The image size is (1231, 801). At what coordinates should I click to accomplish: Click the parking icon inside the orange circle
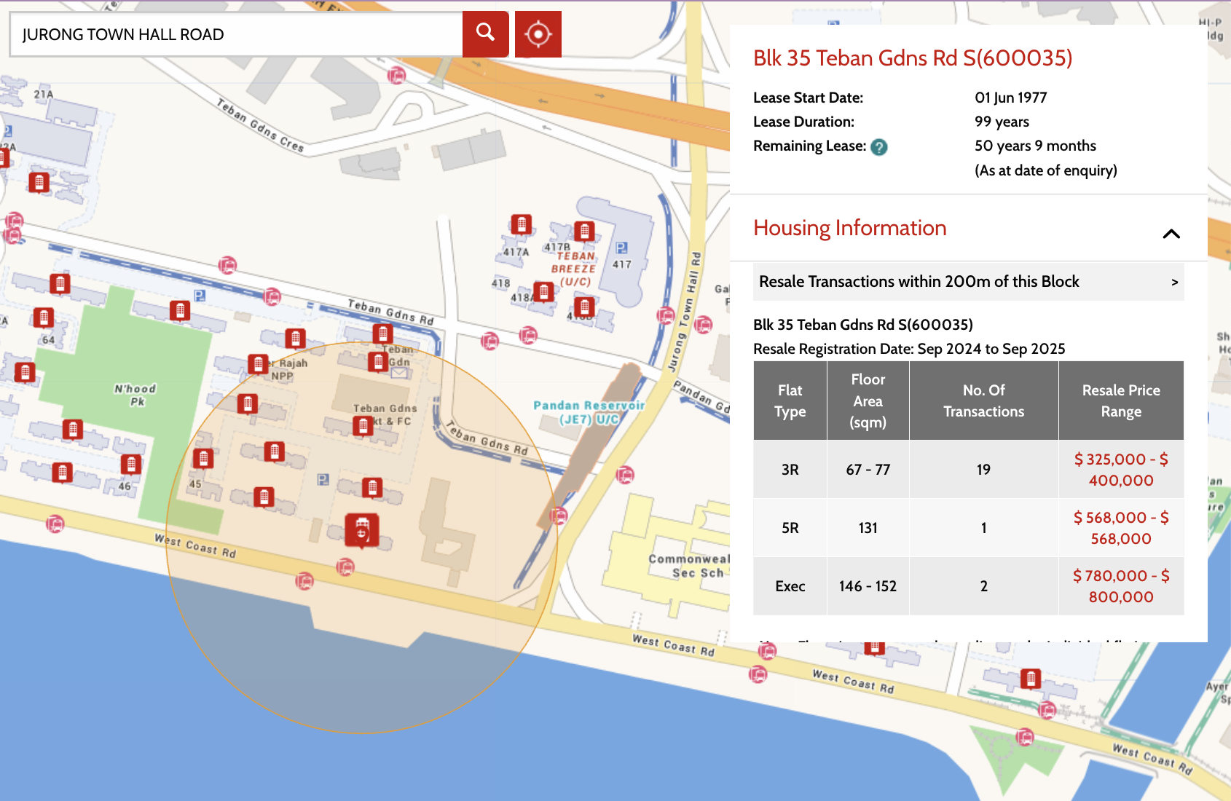323,479
